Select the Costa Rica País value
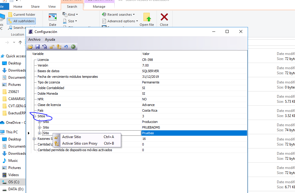The height and width of the screenshot is (193, 295). [149, 110]
